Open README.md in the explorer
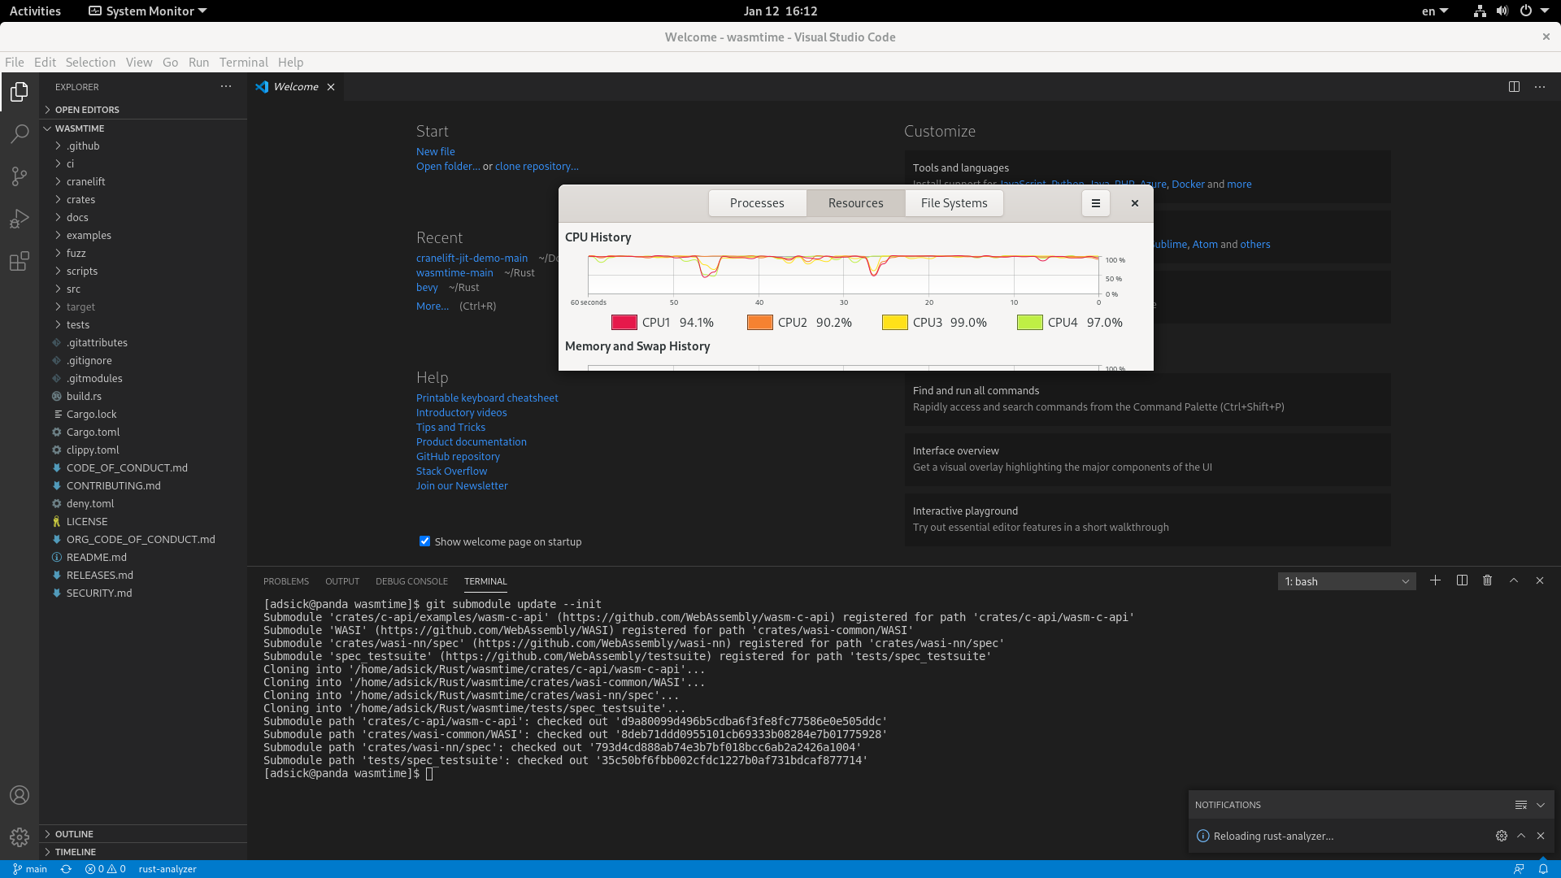The height and width of the screenshot is (878, 1561). point(143,558)
